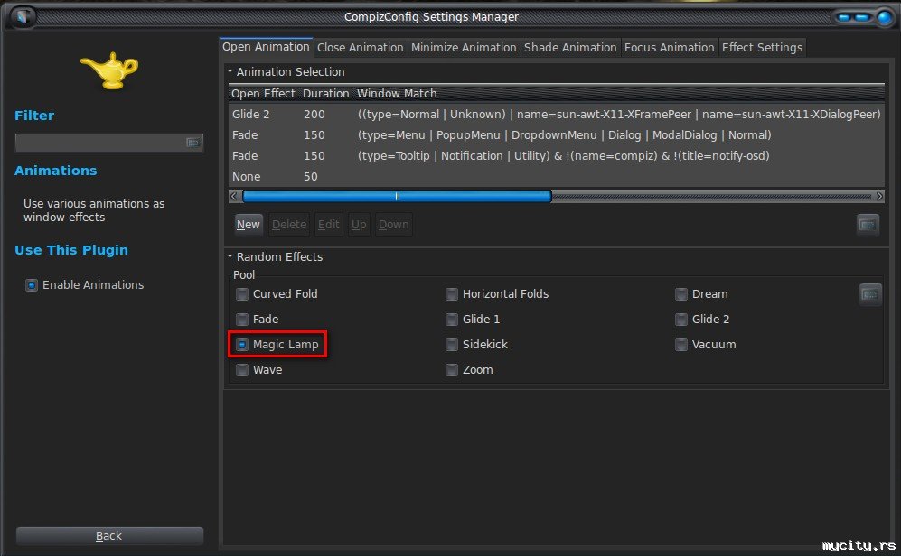Click the Up button
The width and height of the screenshot is (901, 556).
[359, 225]
